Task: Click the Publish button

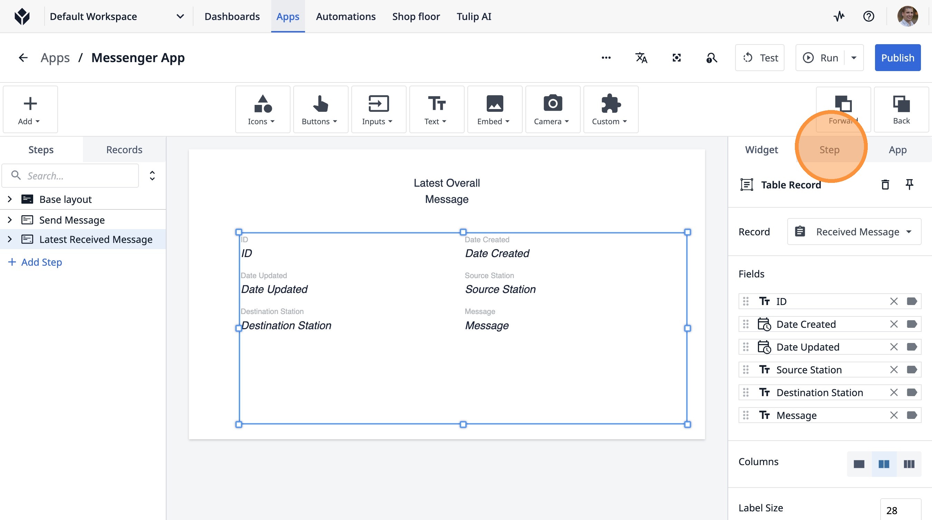Action: (x=897, y=58)
